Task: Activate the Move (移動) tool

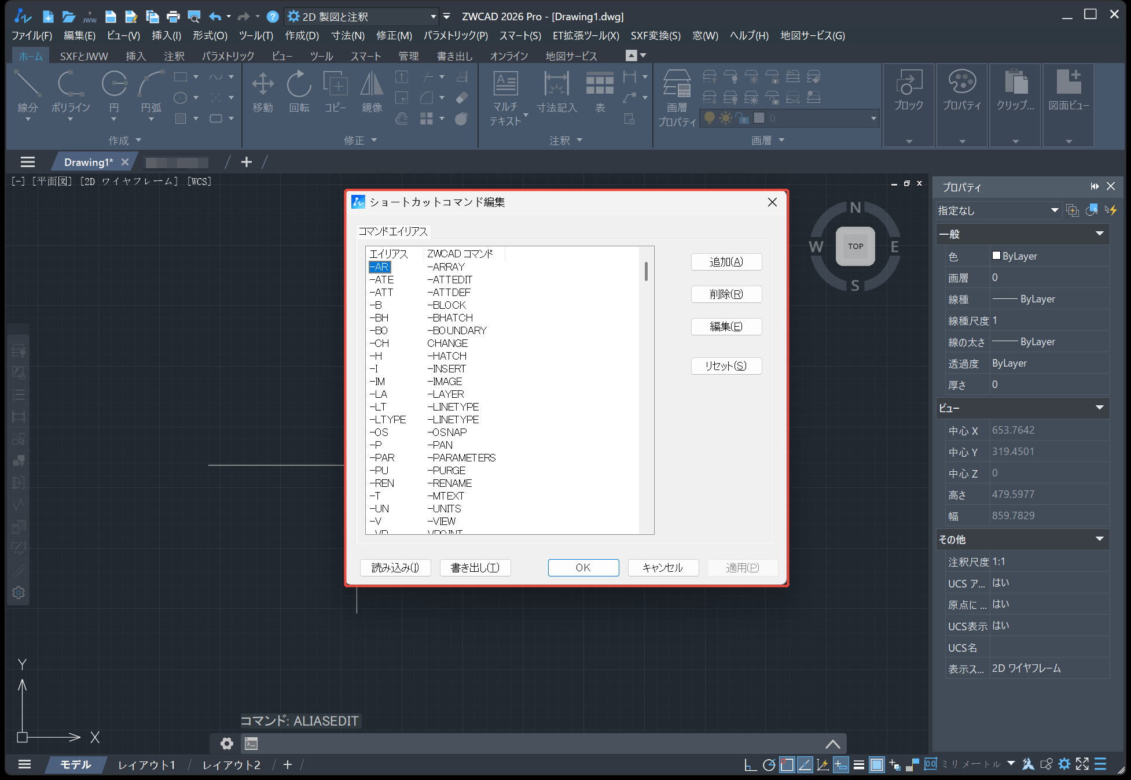Action: (x=262, y=93)
